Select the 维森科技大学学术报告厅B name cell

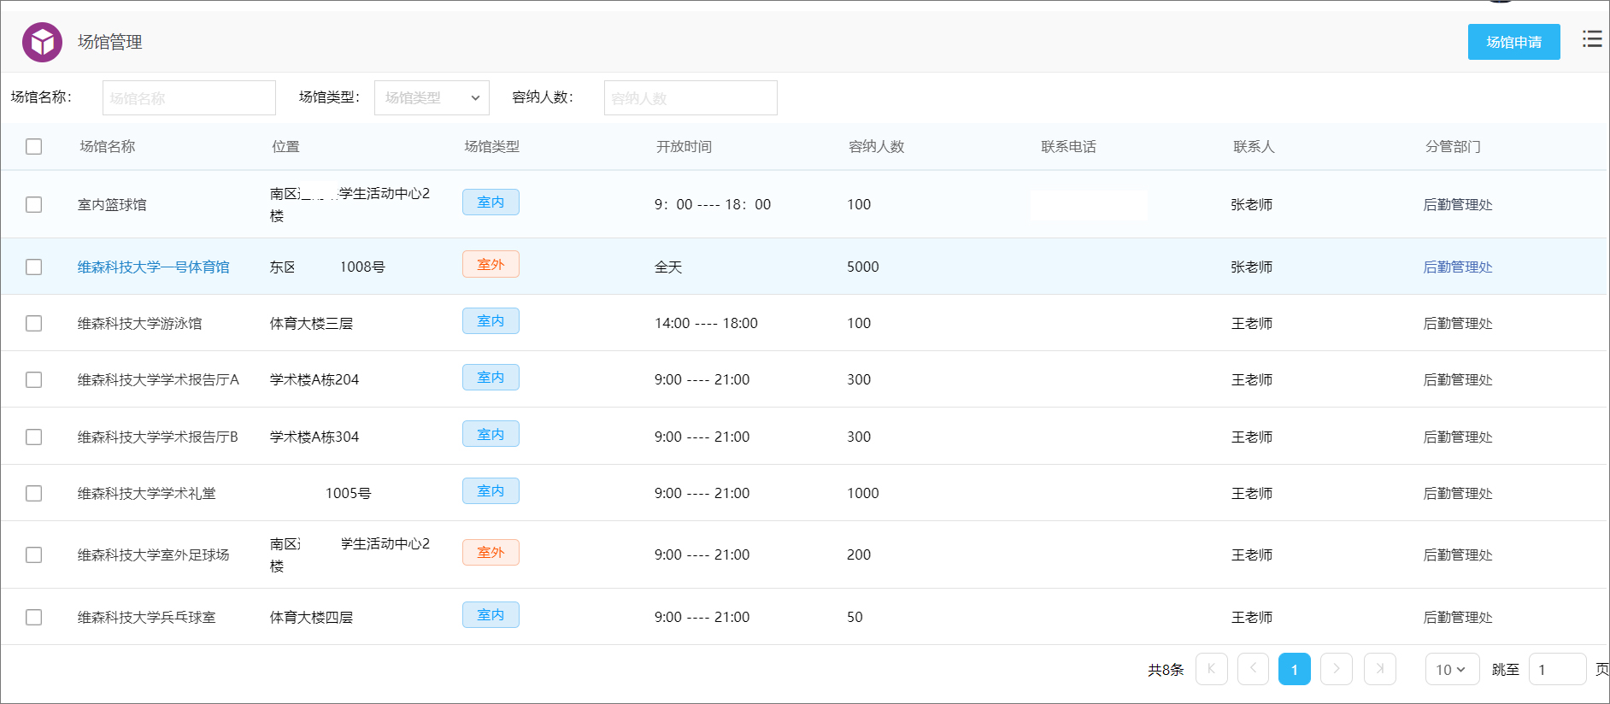point(158,437)
